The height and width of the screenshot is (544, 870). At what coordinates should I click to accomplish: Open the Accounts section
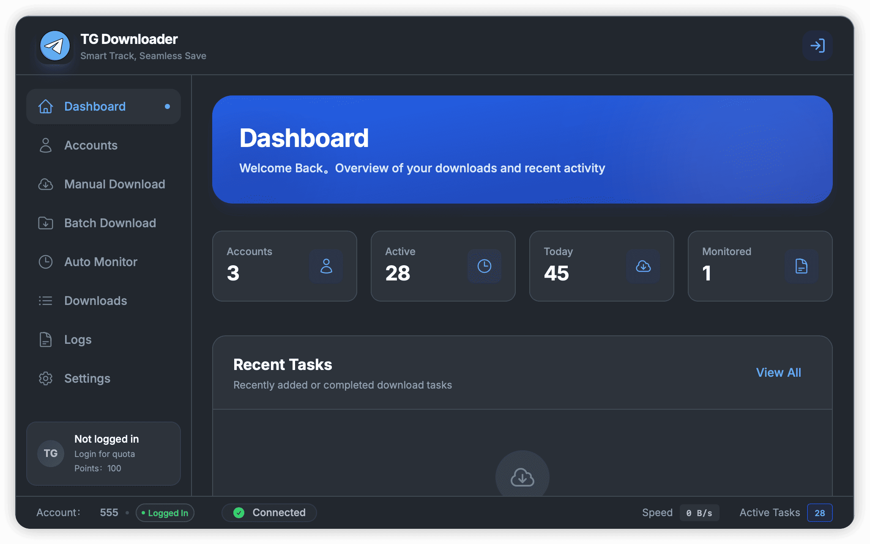[91, 145]
